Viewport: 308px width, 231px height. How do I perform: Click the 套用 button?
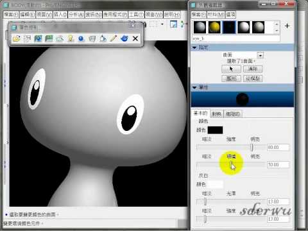[x=231, y=78]
